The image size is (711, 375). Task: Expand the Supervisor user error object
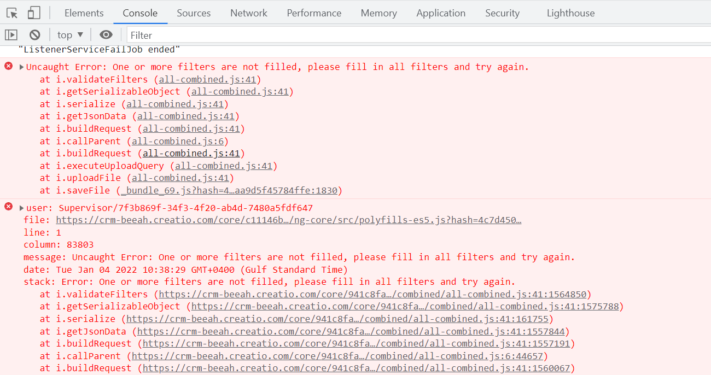(21, 207)
